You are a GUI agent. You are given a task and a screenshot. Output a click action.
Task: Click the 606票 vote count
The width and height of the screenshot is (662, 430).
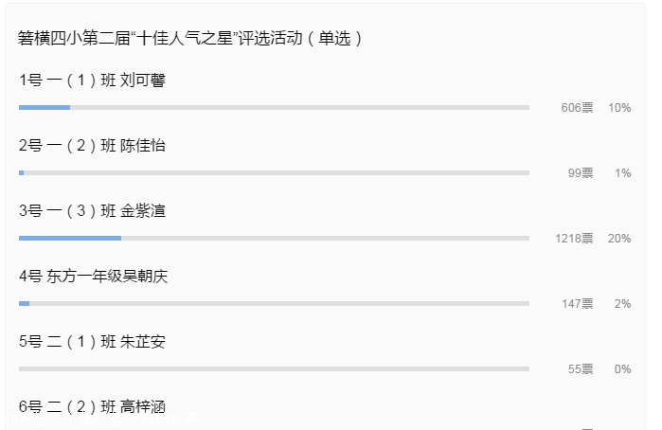tap(577, 108)
